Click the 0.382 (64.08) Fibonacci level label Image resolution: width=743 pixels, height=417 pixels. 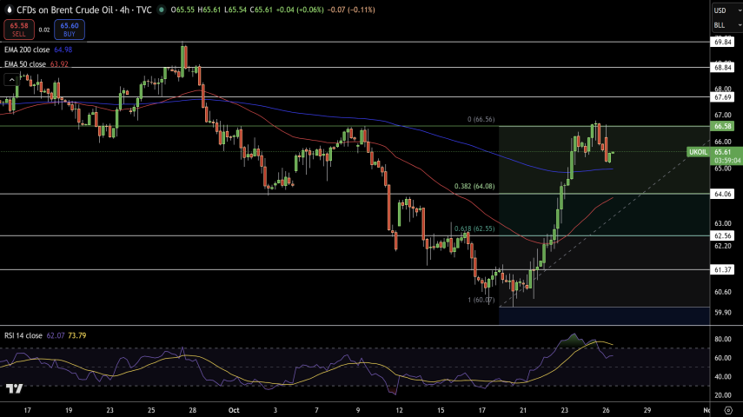click(x=474, y=186)
